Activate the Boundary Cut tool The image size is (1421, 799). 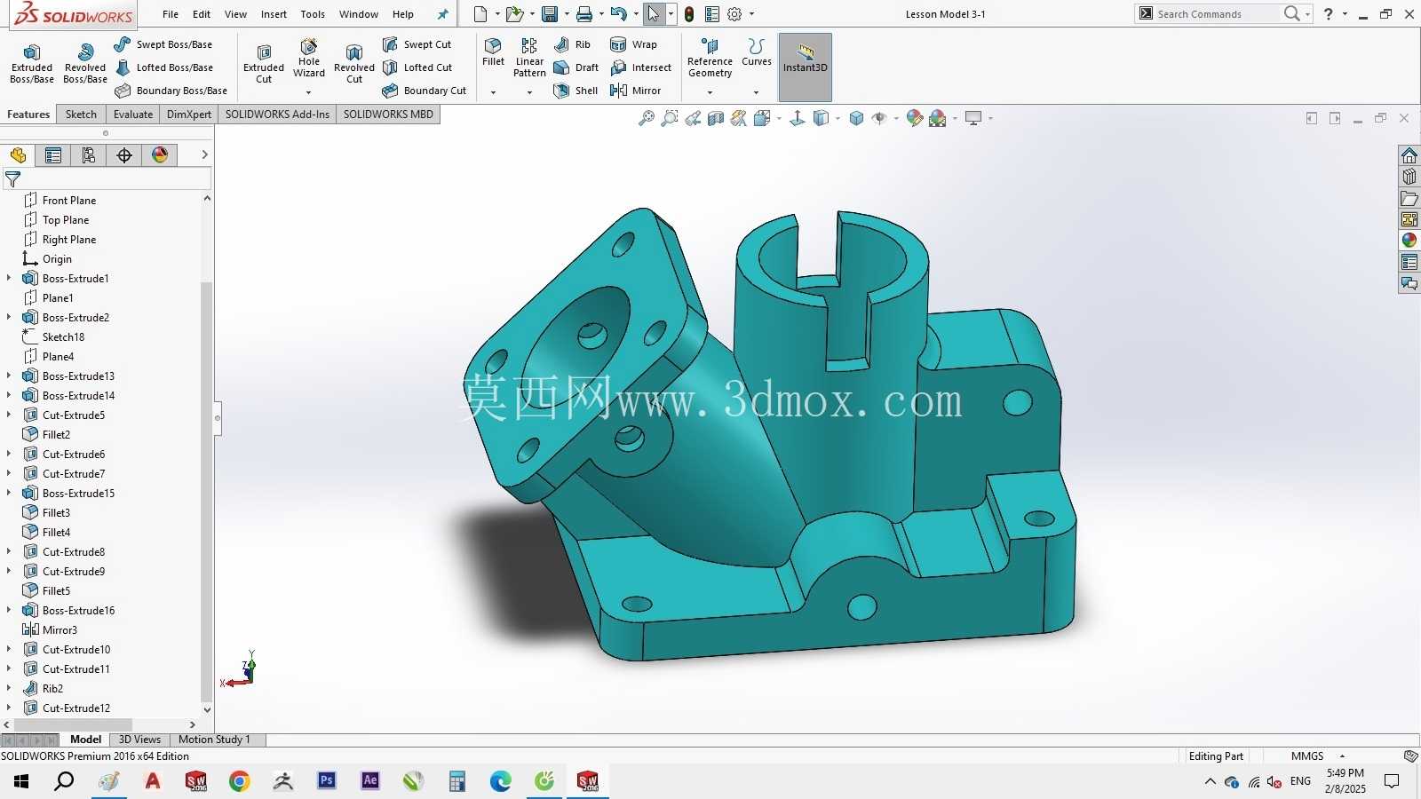(425, 91)
